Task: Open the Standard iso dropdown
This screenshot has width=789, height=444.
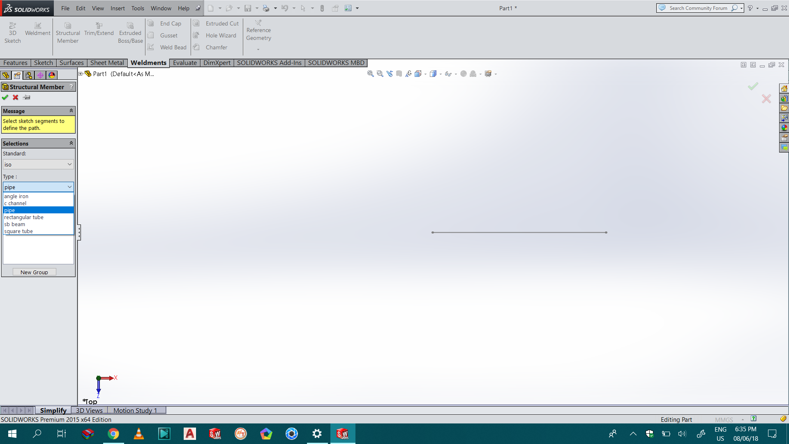Action: pyautogui.click(x=38, y=164)
